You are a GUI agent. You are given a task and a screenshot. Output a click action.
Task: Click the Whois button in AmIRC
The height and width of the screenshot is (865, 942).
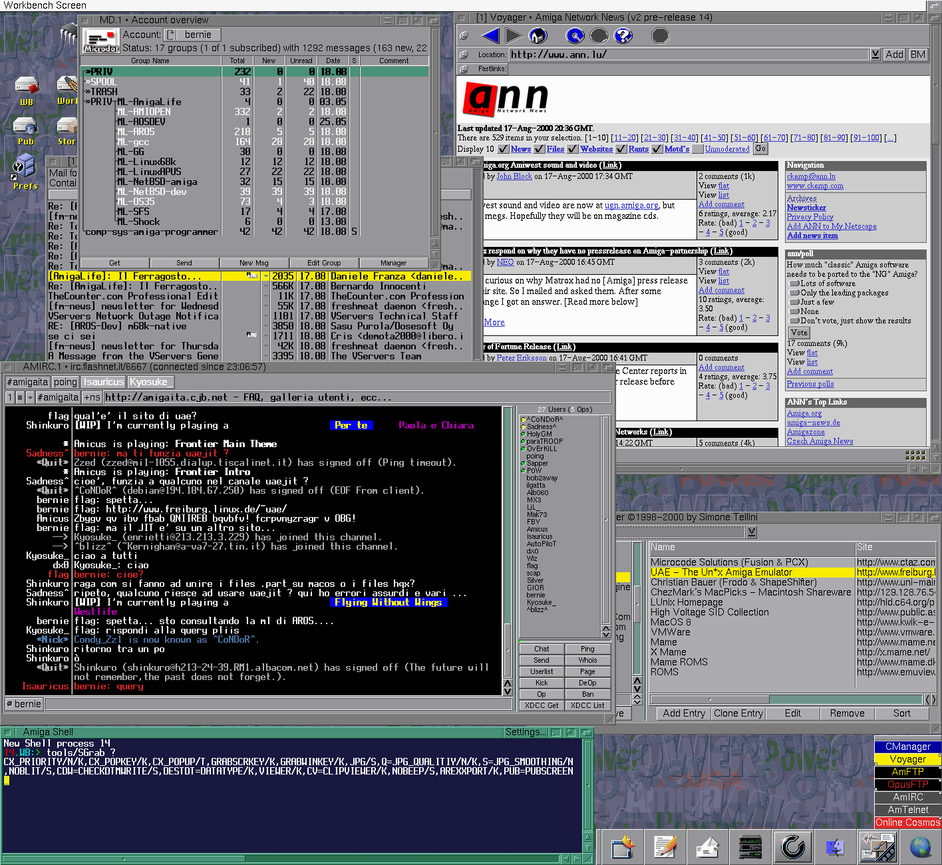(587, 660)
